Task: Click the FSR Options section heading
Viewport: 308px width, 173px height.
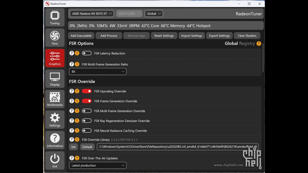Action: (x=81, y=44)
